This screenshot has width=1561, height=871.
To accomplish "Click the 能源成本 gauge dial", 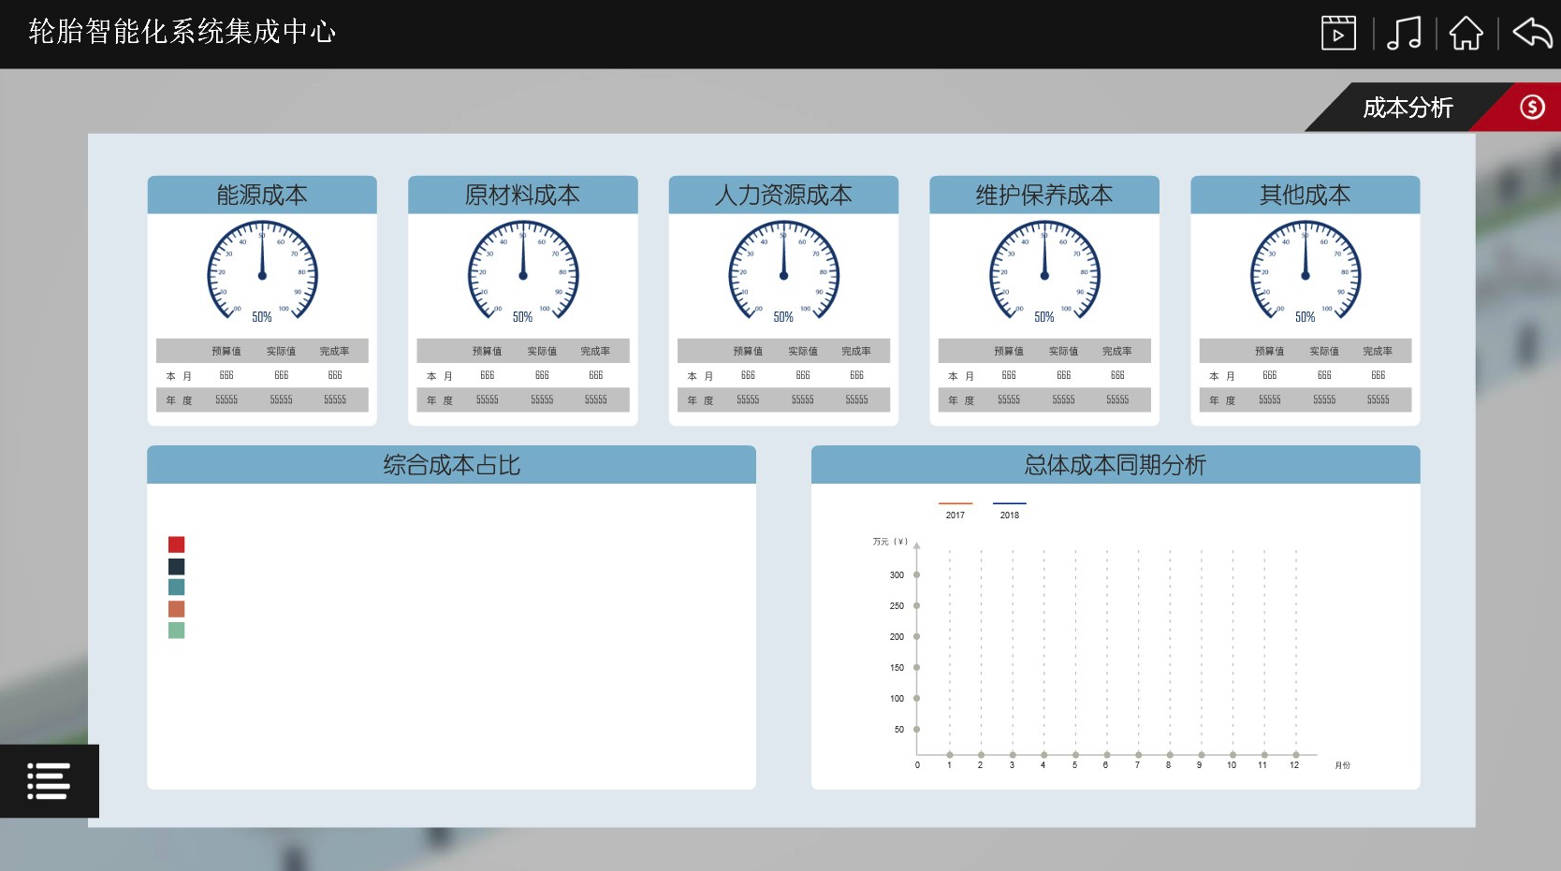I will click(262, 271).
